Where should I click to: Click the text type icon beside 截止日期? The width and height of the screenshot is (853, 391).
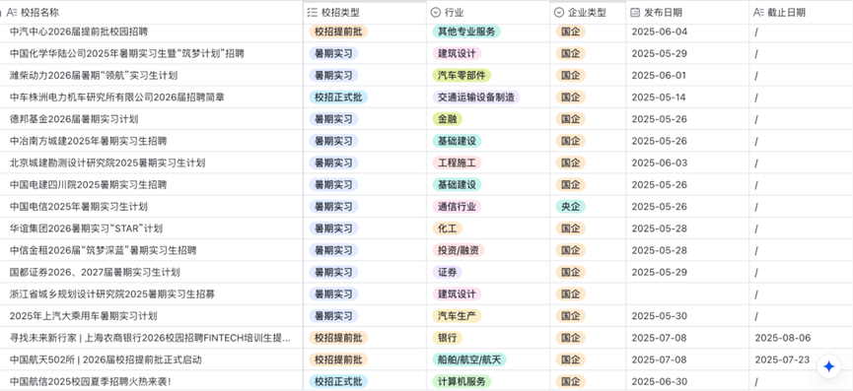(759, 12)
